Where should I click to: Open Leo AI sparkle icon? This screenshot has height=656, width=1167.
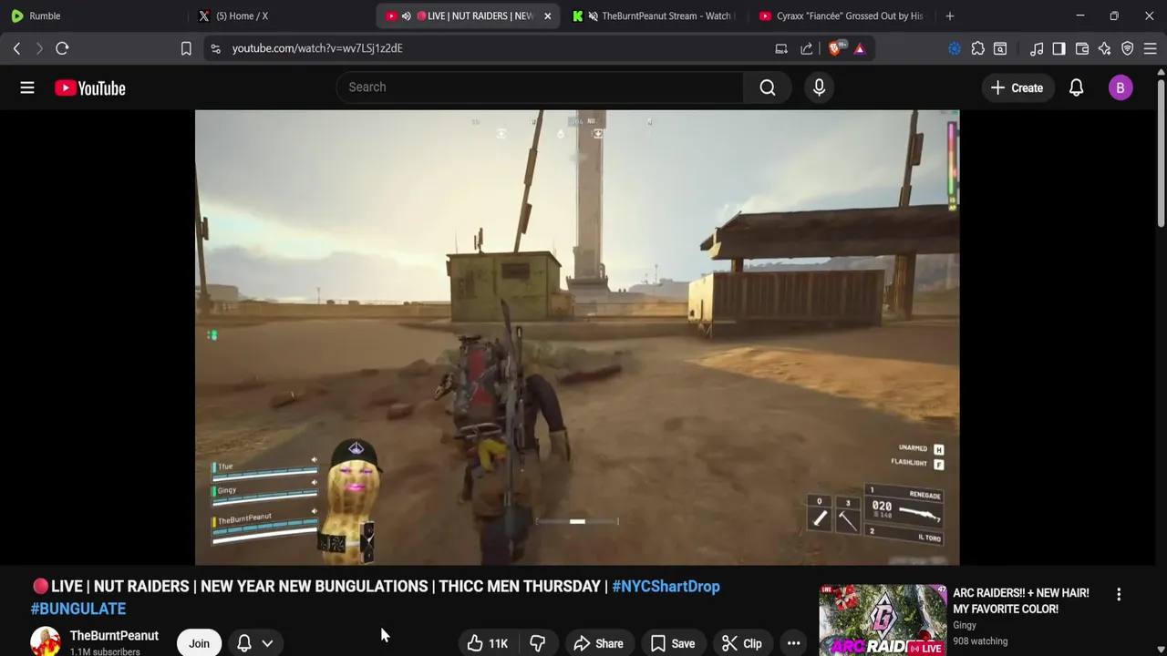tap(1105, 48)
